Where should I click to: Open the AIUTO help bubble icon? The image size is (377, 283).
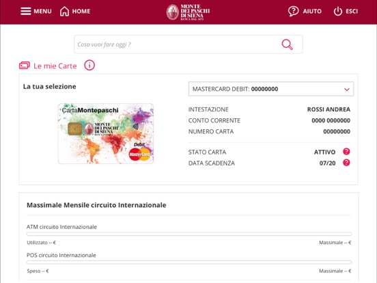pos(293,11)
